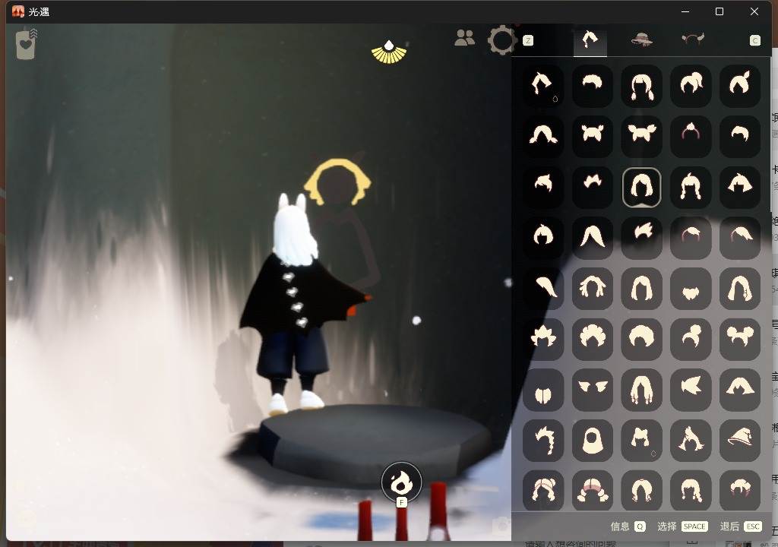Select the long hair with side braid

coord(740,289)
